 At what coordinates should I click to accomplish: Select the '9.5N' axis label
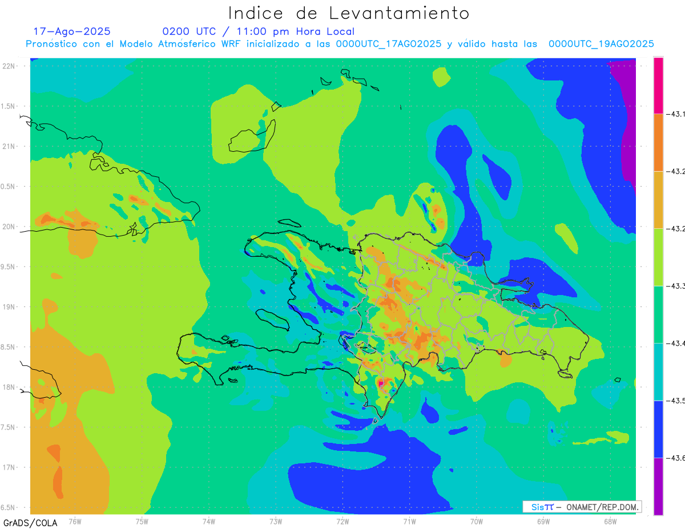tap(7, 266)
